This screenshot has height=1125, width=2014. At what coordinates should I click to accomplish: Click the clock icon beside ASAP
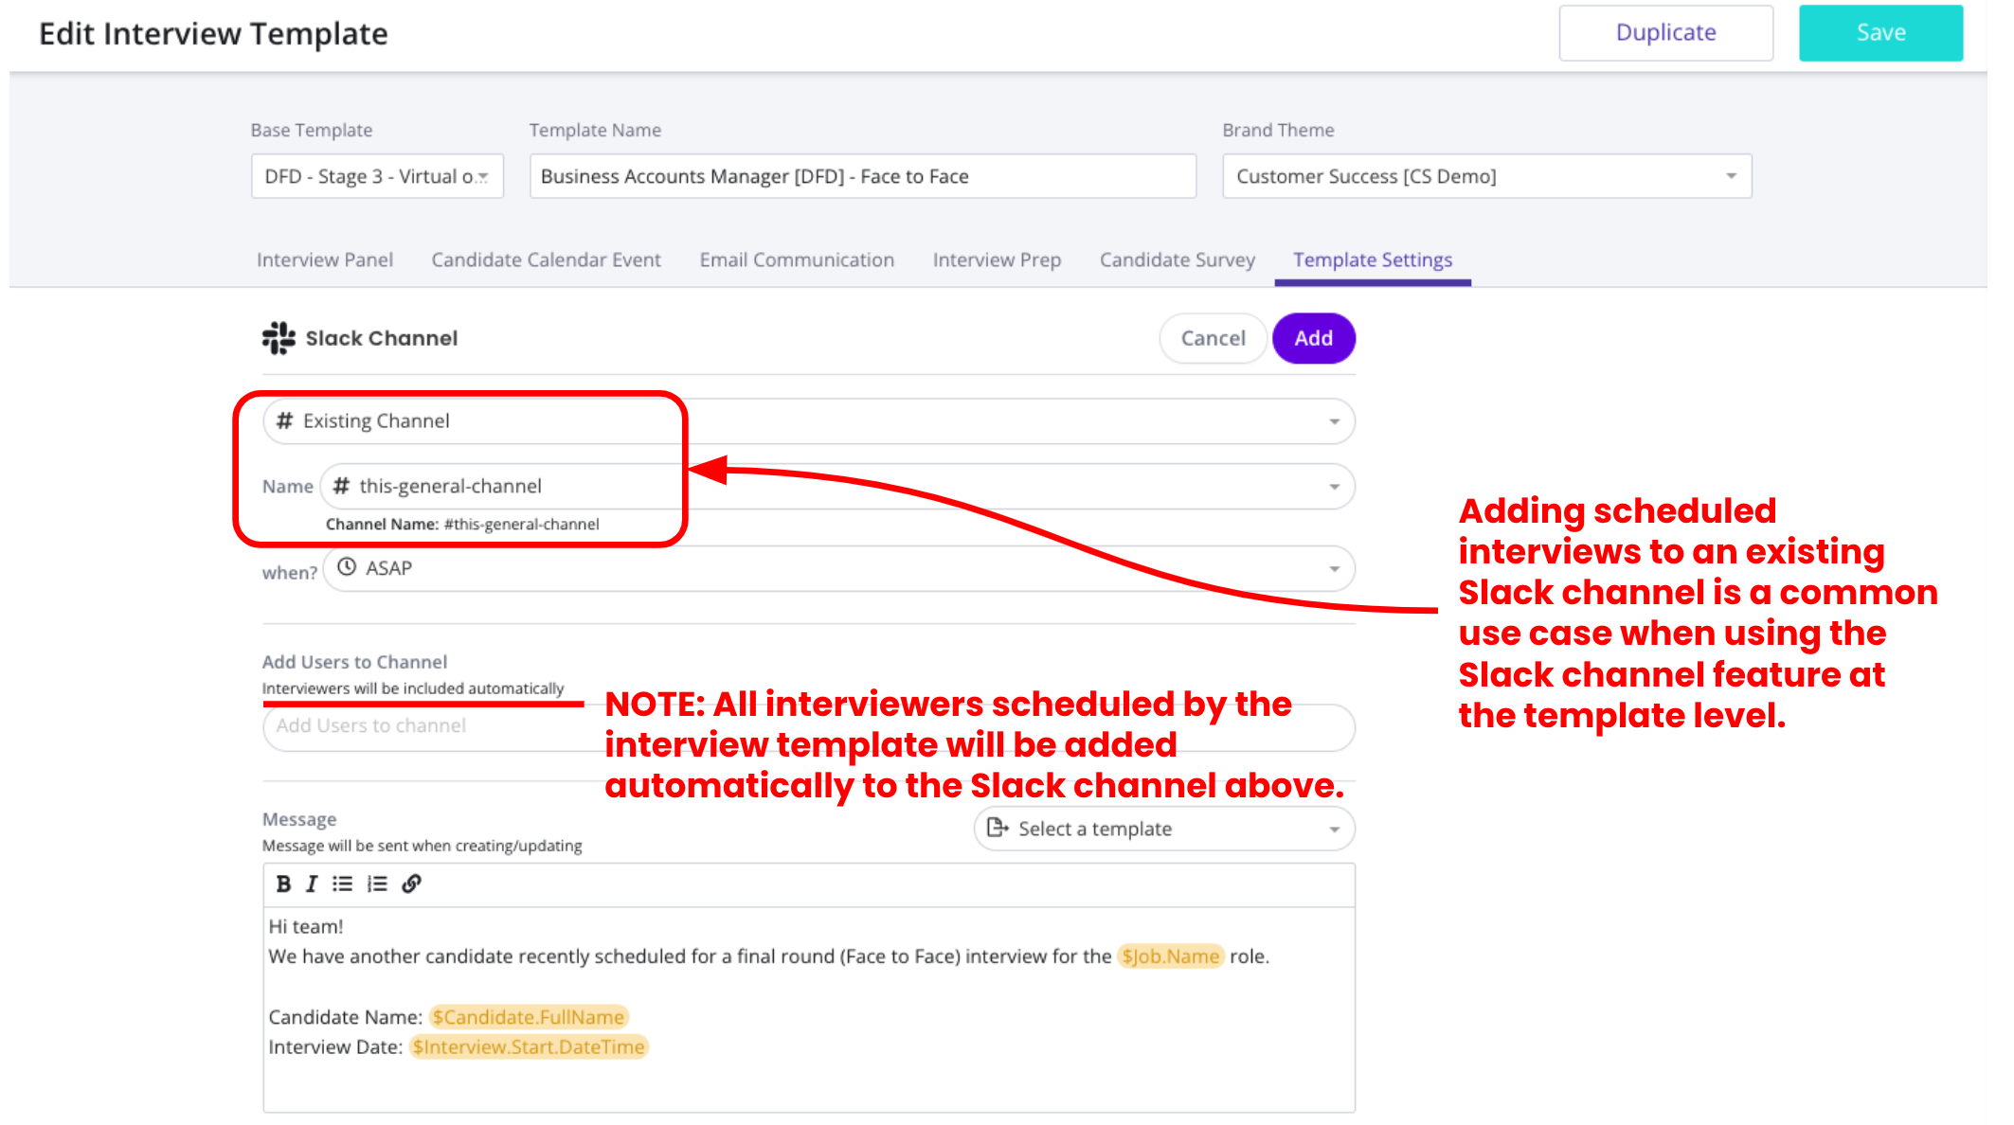347,567
